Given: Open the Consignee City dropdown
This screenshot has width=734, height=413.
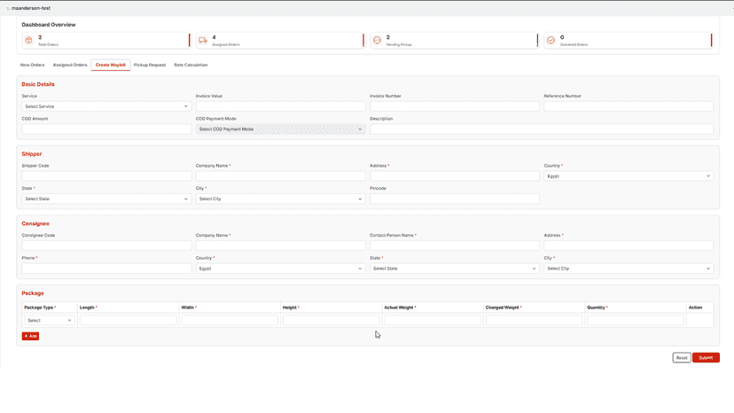Looking at the screenshot, I should (629, 269).
